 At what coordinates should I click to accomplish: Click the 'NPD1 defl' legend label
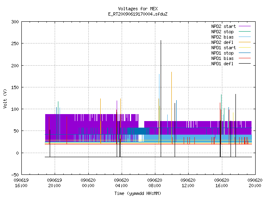[x=222, y=64]
